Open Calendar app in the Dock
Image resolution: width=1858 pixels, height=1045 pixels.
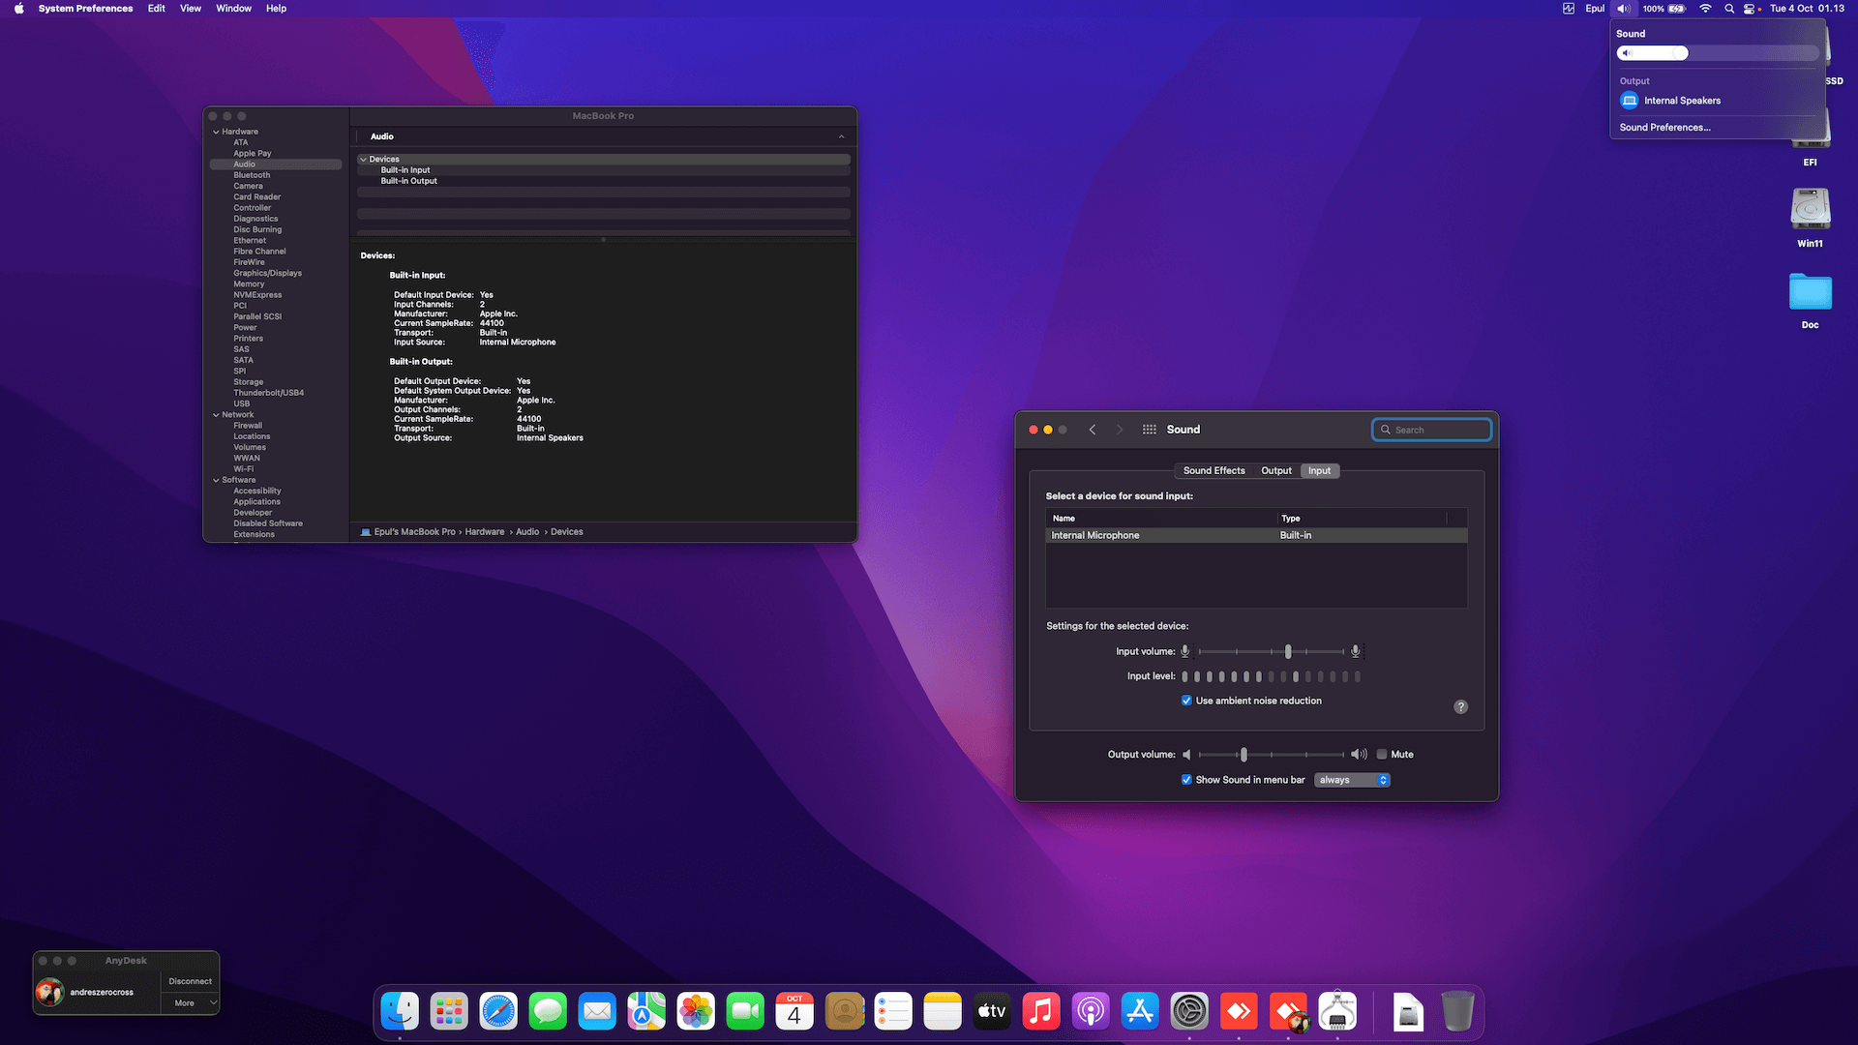[794, 1011]
